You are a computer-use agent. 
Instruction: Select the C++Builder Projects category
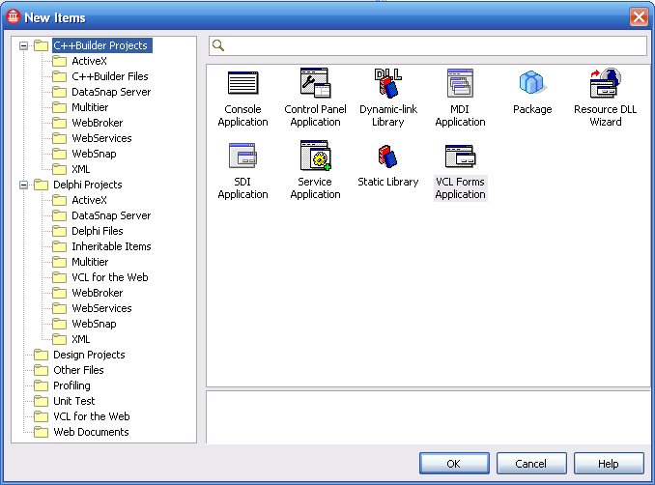pyautogui.click(x=100, y=45)
